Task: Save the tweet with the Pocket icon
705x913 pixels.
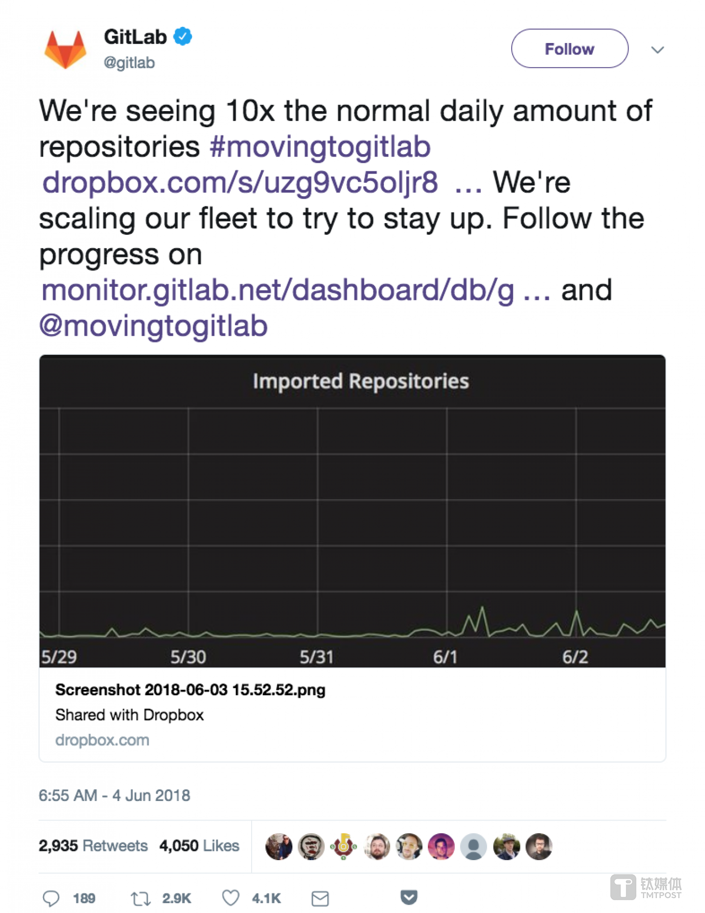Action: pos(408,898)
